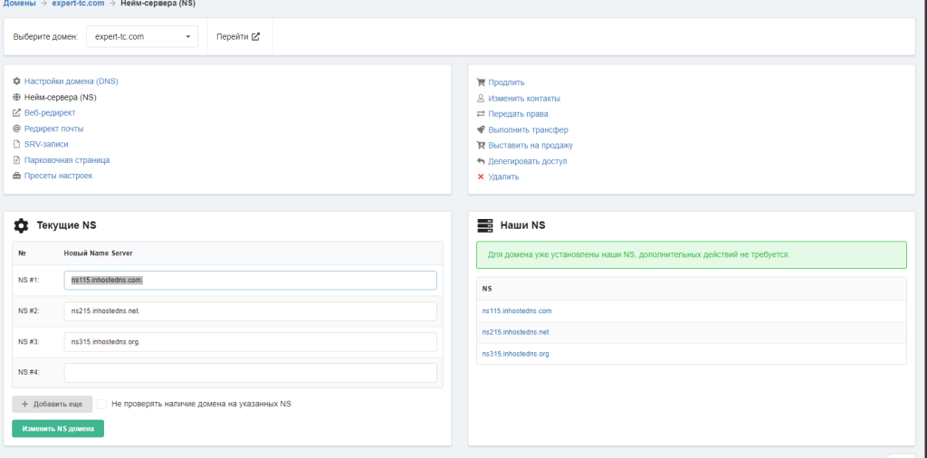Click the rocket icon for Выполнить трансфер

481,129
